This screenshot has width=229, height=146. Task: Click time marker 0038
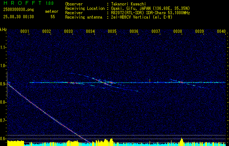pyautogui.click(x=178, y=31)
